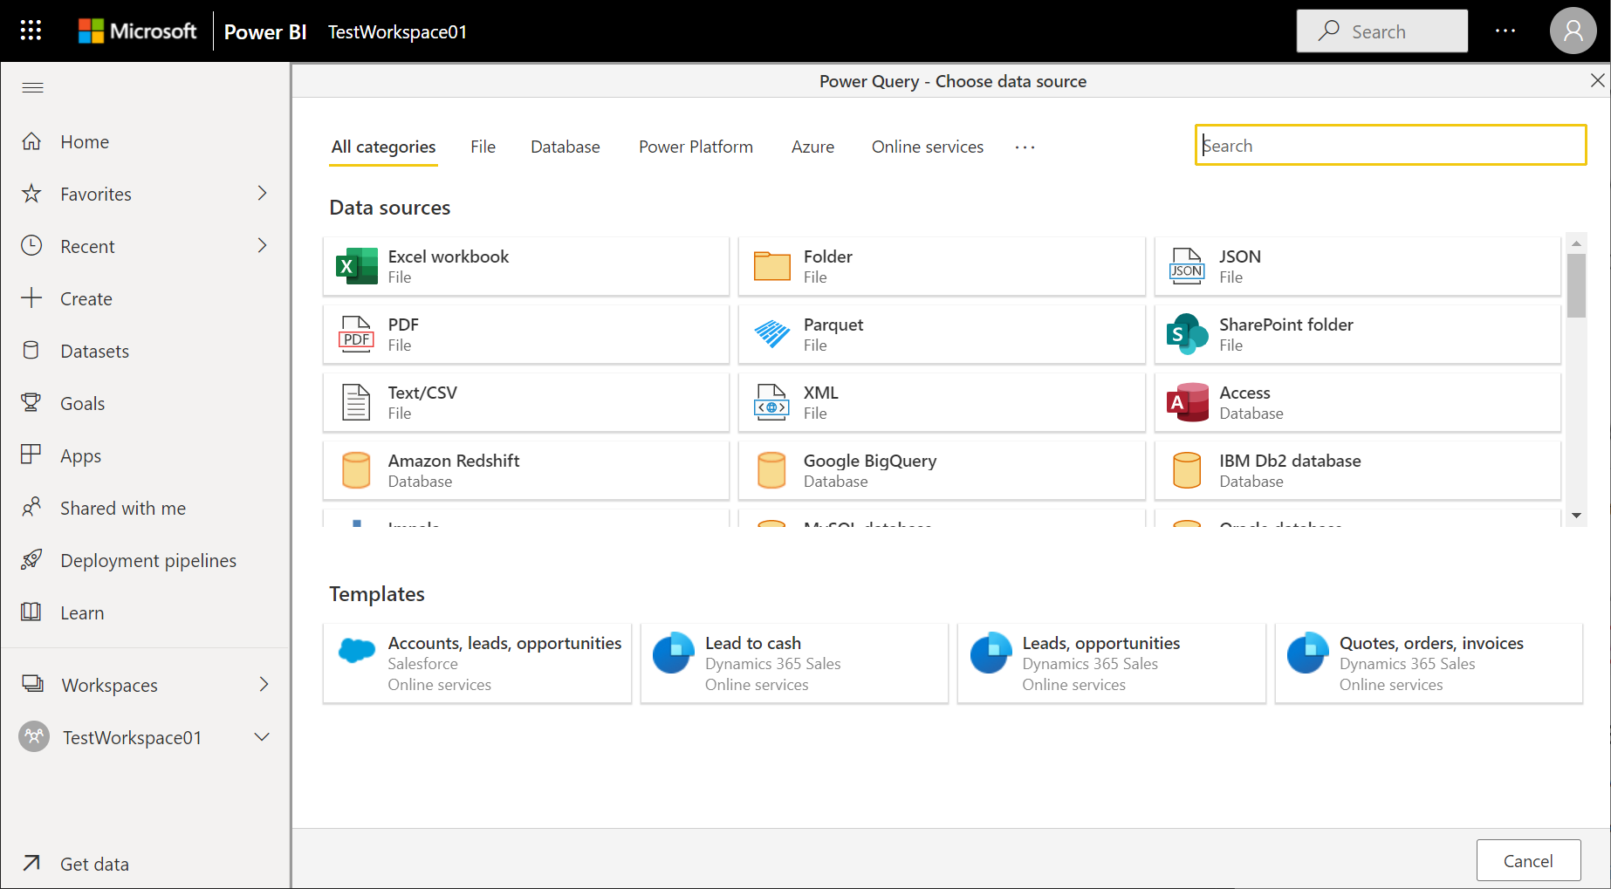Open the Azure category tab
This screenshot has width=1611, height=889.
(x=812, y=147)
